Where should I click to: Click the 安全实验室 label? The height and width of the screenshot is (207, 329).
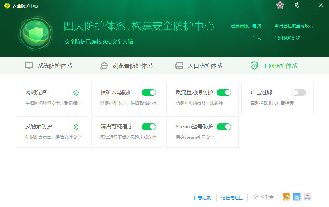coord(263,197)
